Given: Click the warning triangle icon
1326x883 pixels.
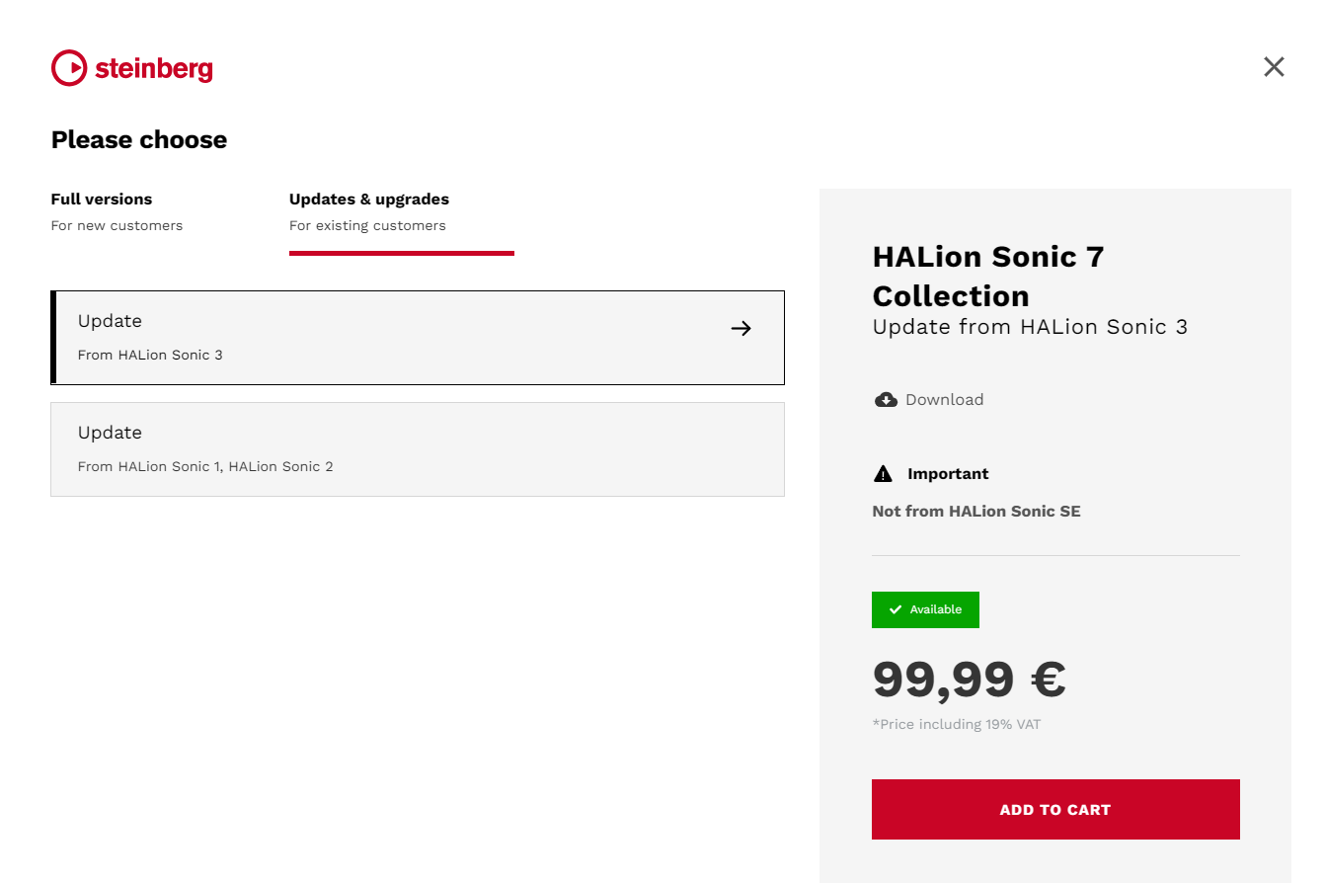Looking at the screenshot, I should point(884,474).
